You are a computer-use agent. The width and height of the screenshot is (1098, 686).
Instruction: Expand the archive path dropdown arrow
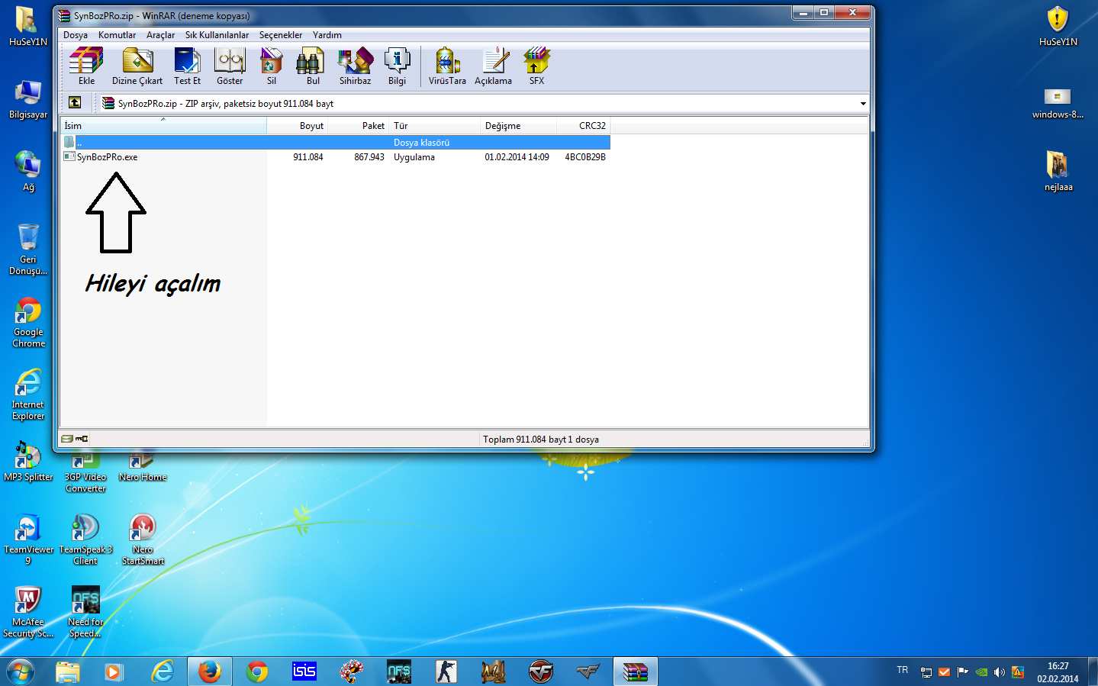pos(863,104)
